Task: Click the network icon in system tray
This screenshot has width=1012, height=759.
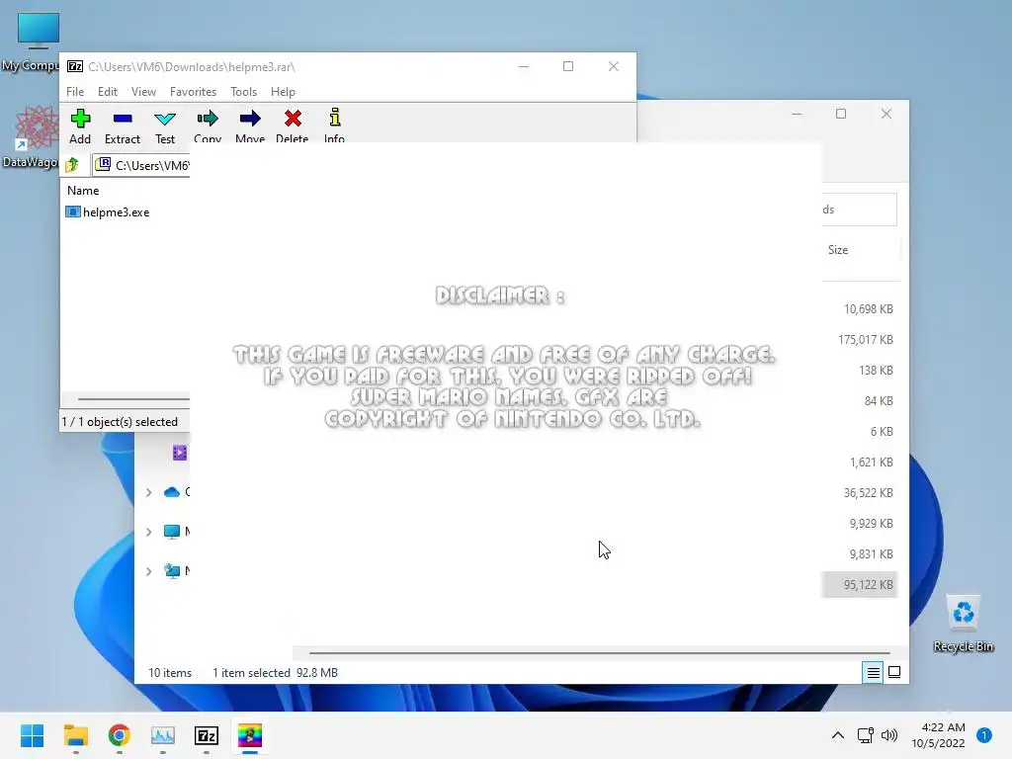Action: (x=866, y=735)
